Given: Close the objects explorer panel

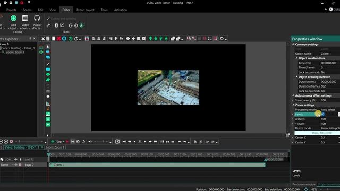Looking at the screenshot, I should pyautogui.click(x=34, y=38).
